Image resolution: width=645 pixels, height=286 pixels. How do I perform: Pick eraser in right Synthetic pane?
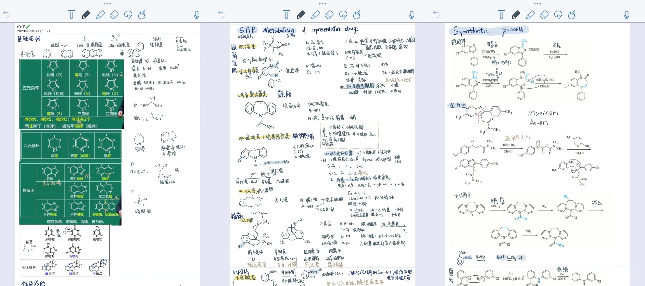point(544,15)
